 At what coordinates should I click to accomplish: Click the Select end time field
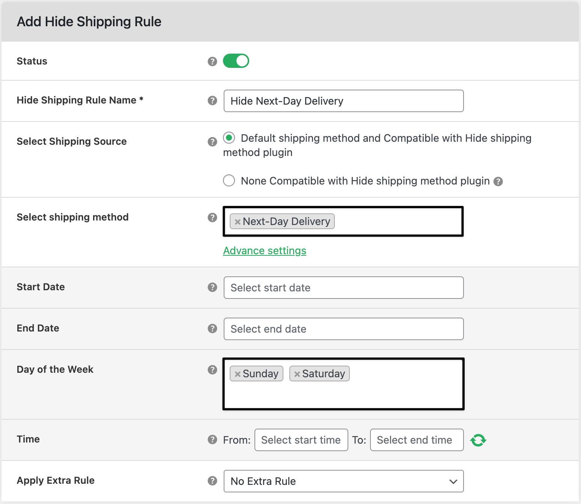coord(416,440)
